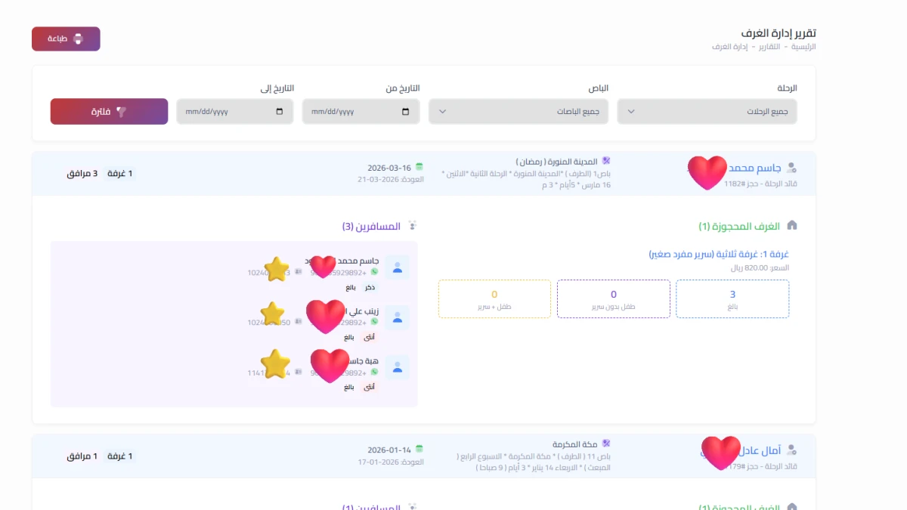Open the calendar picker for التاريخ إلى
This screenshot has width=907, height=510.
[280, 112]
